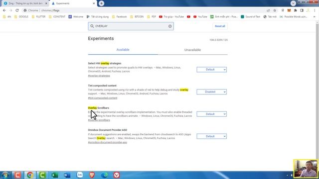
Task: Launch Brave browser from the taskbar
Action: (92, 175)
